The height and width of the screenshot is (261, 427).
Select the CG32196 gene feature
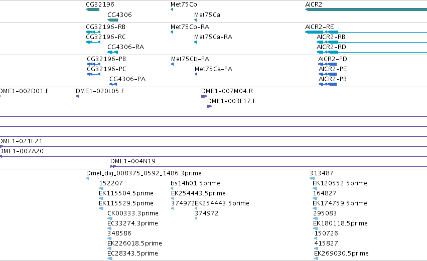[x=93, y=10]
